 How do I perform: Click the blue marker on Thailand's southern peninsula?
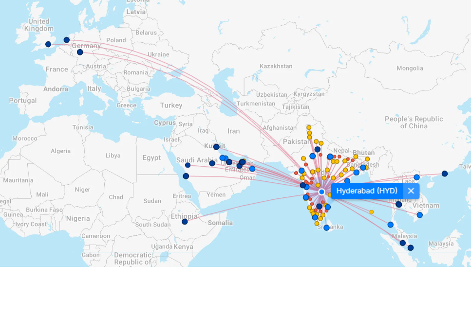click(x=391, y=225)
